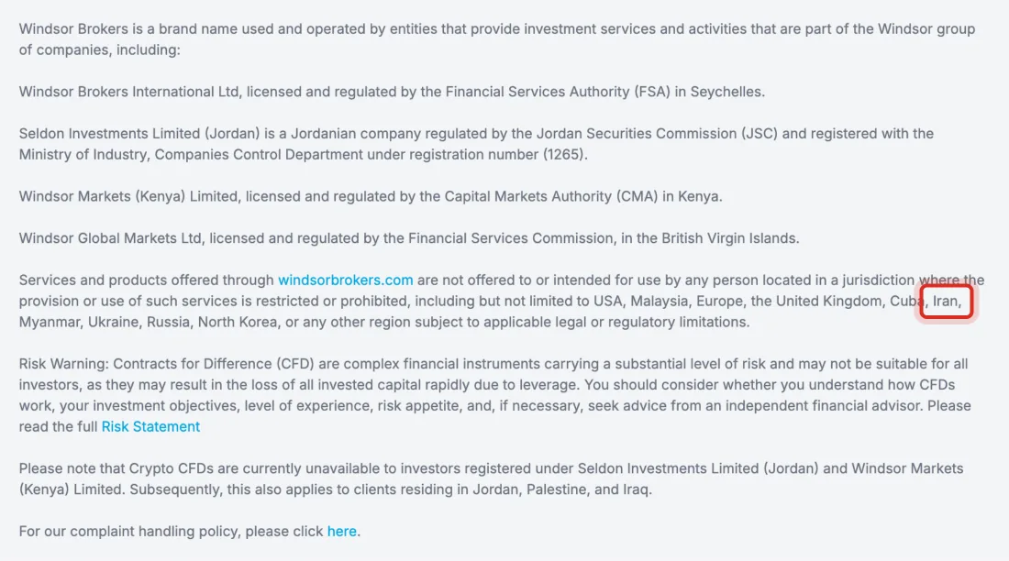Screen dimensions: 1009x561
Task: Open the Risk Statement link
Action: click(x=150, y=426)
